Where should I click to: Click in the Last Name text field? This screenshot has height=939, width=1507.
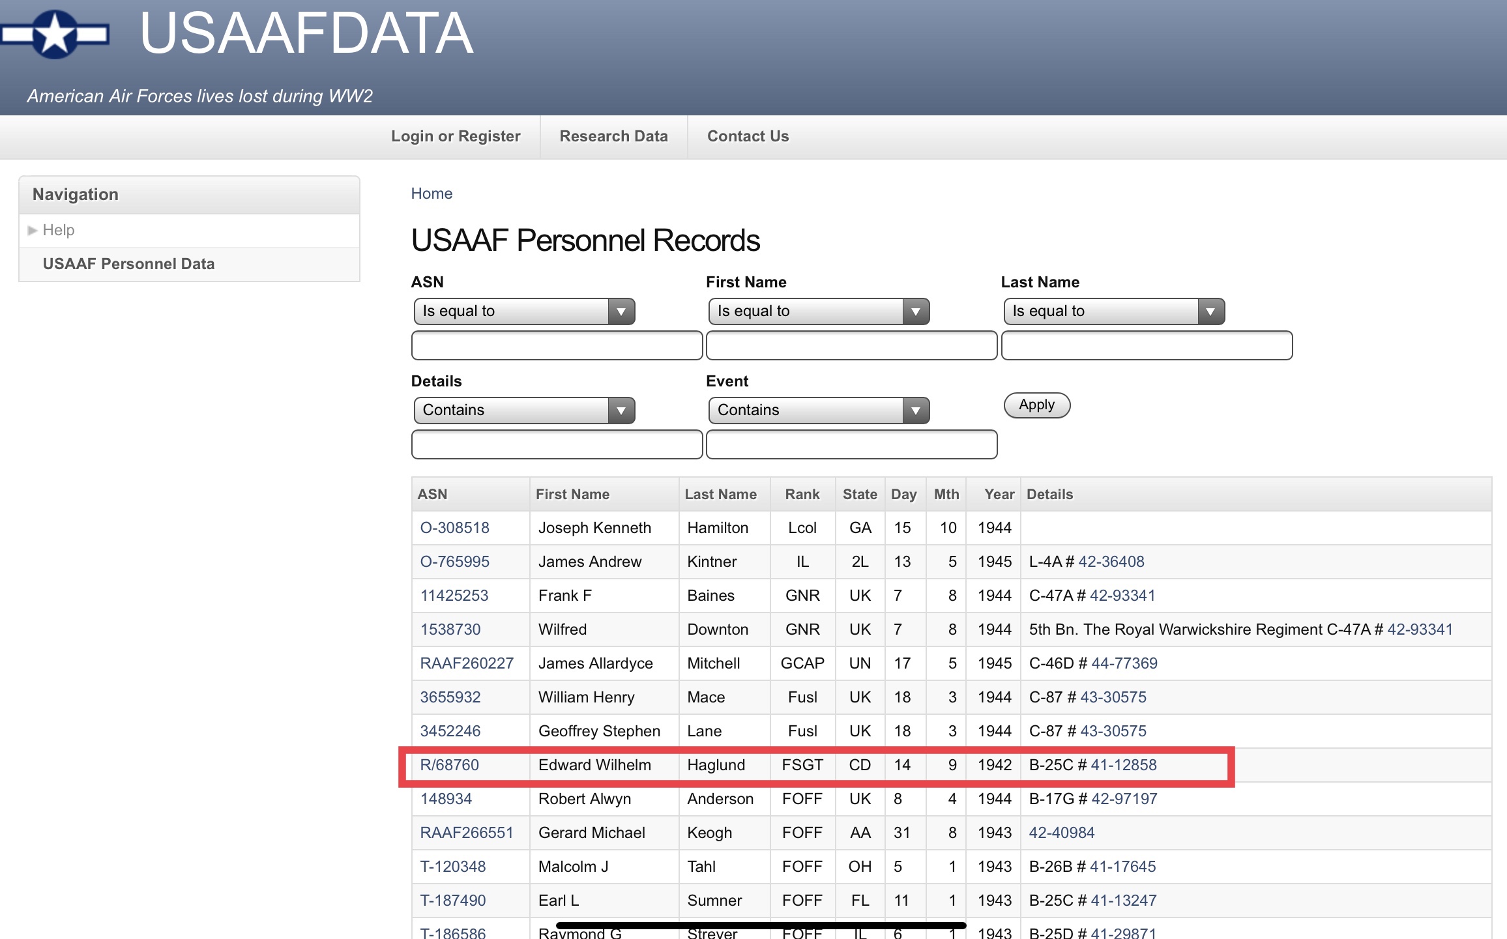click(1147, 345)
